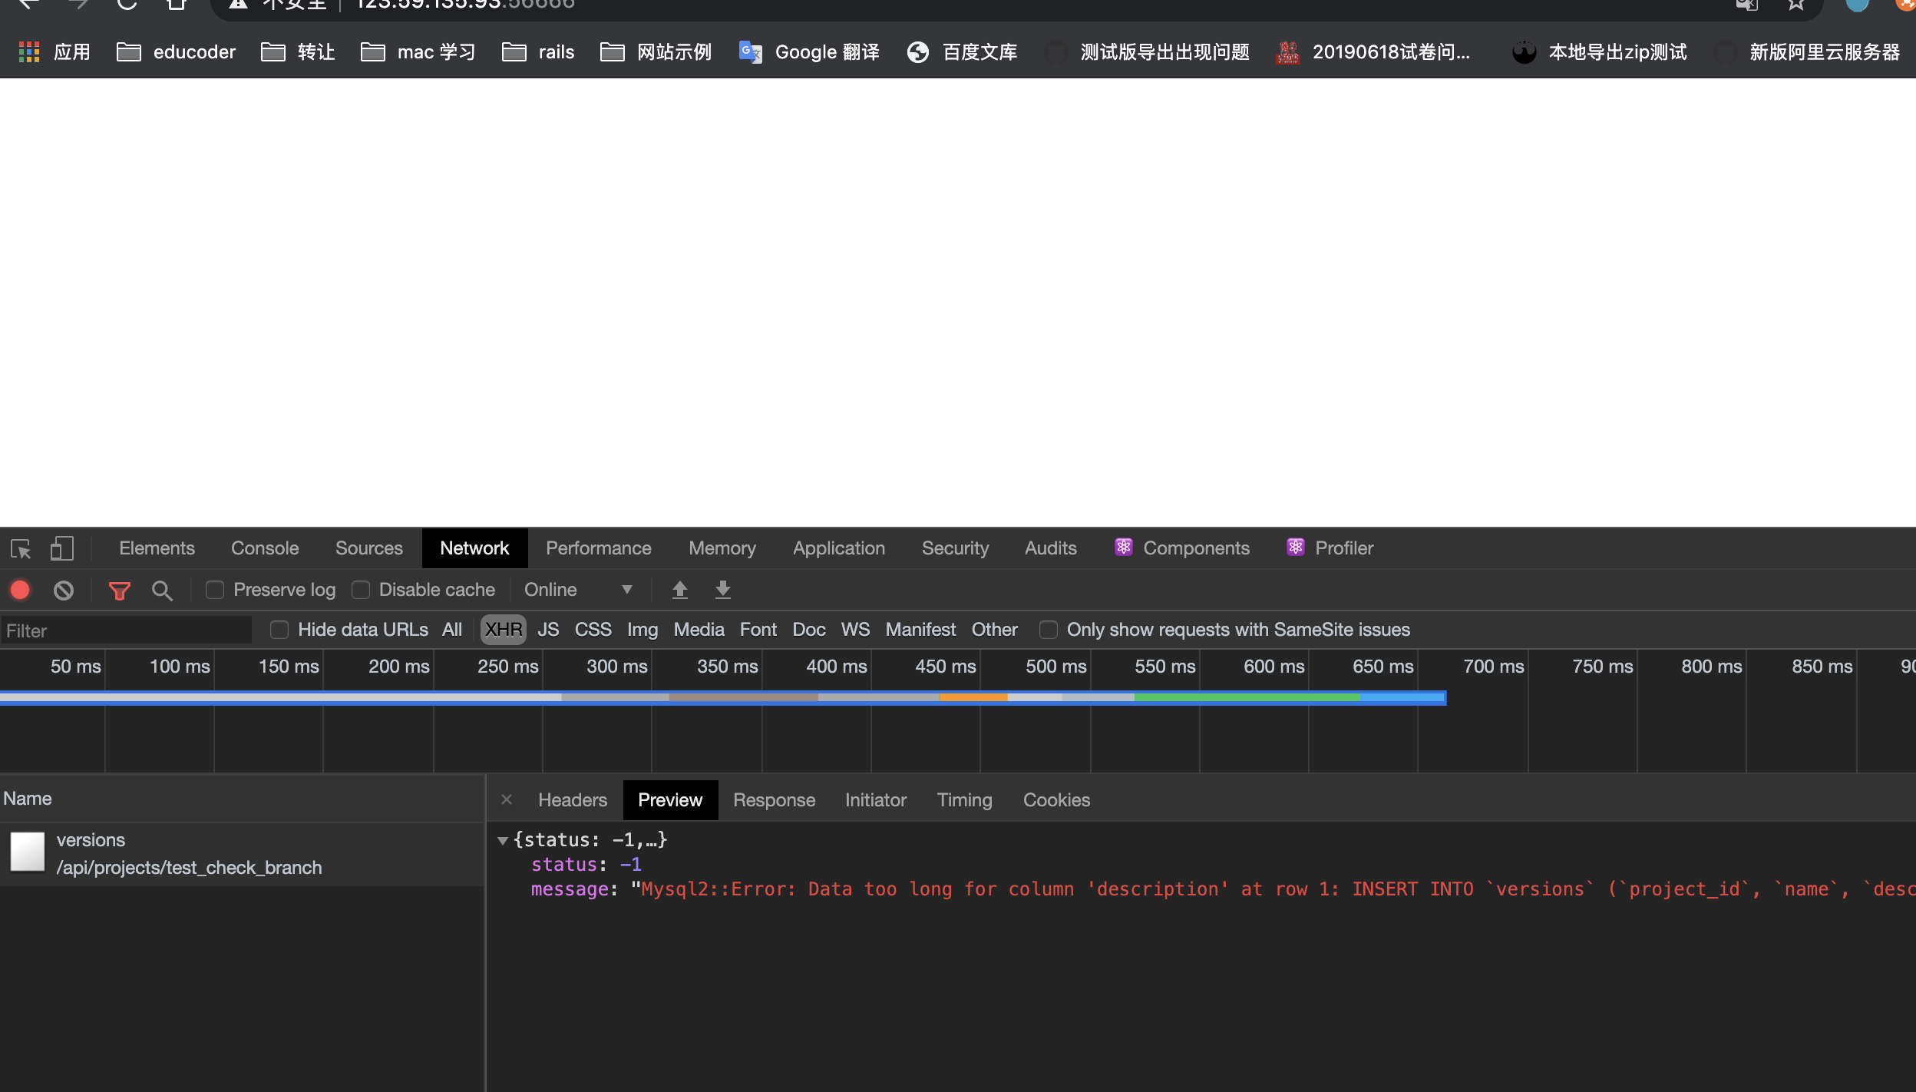Open the React Components tab
1916x1092 pixels.
[1182, 548]
